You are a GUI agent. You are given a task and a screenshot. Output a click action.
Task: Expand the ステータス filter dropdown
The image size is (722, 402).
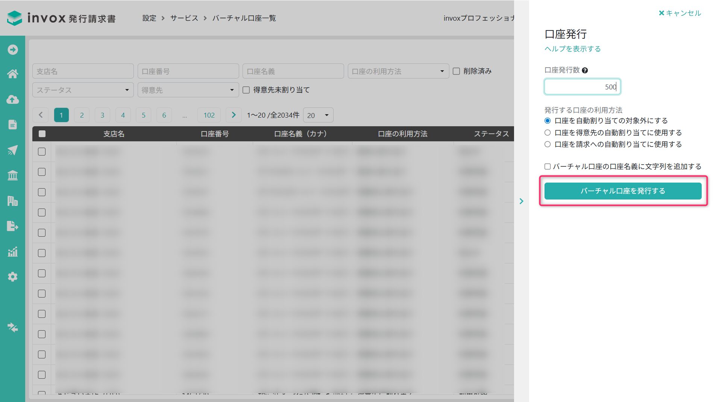83,90
